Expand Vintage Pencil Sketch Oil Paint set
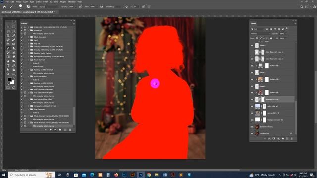This screenshot has height=178, width=317. coord(29,106)
